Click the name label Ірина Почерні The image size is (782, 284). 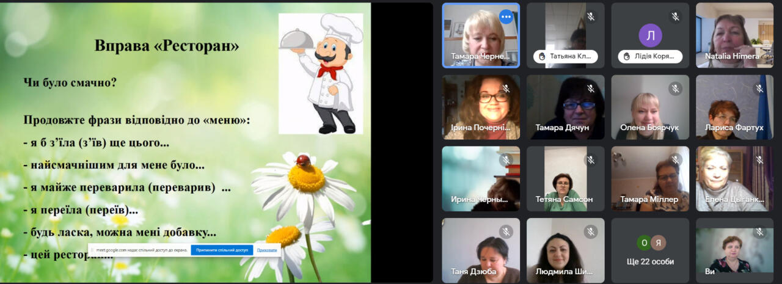click(x=479, y=128)
